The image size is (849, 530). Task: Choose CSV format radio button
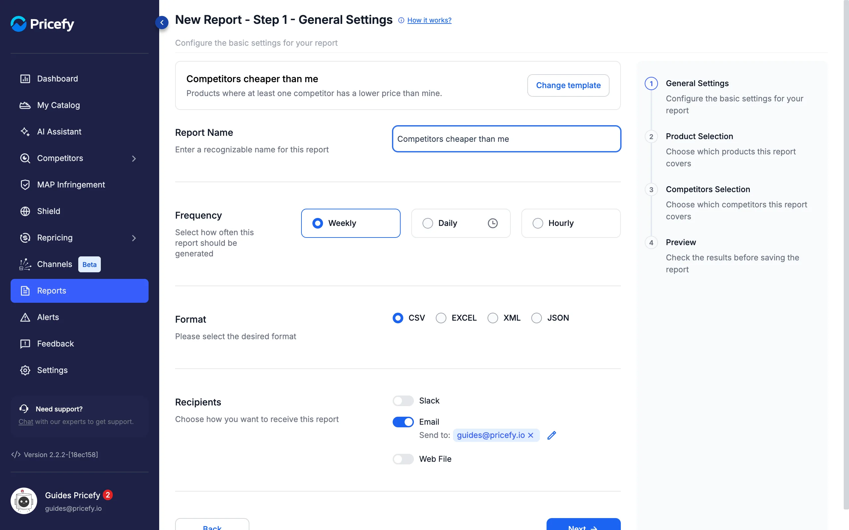pos(398,318)
